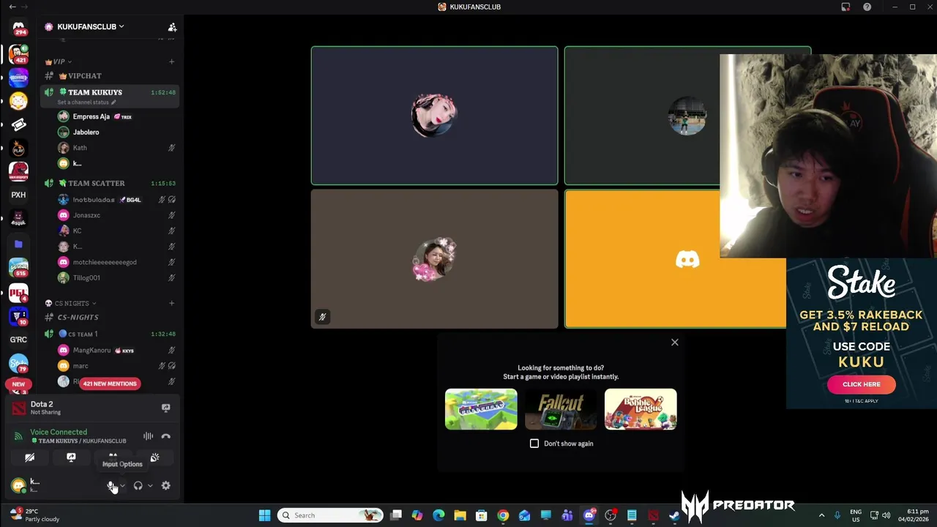Open the KUKUFANSCLUB server dropdown menu
937x527 pixels.
[x=91, y=26]
